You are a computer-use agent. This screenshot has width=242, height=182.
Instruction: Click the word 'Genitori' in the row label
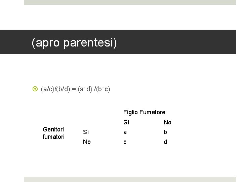point(53,129)
